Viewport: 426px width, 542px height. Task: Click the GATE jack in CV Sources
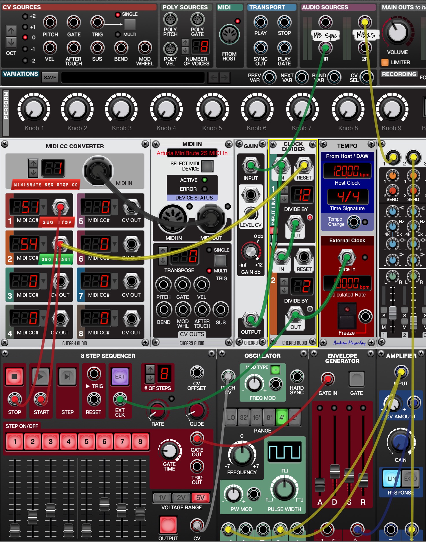74,22
